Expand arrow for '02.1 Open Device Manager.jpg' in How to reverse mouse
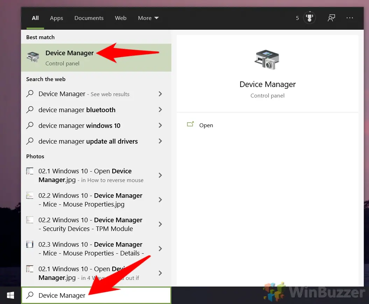Viewport: 369px width, 304px height. point(160,175)
